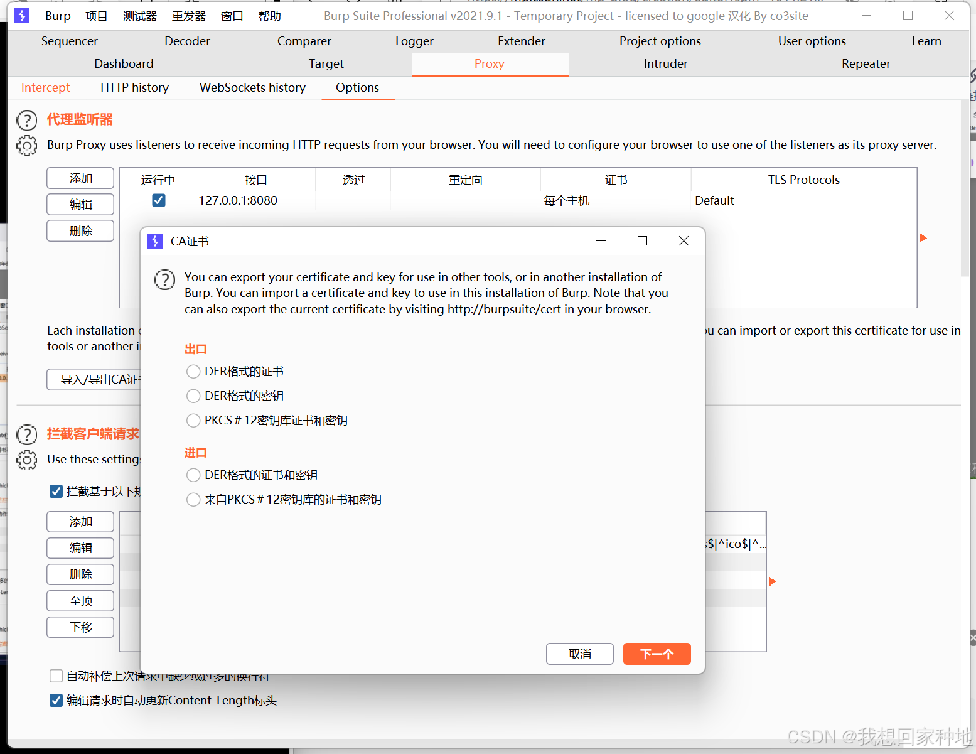
Task: Sort listeners by the 接口 column header
Action: (x=255, y=180)
